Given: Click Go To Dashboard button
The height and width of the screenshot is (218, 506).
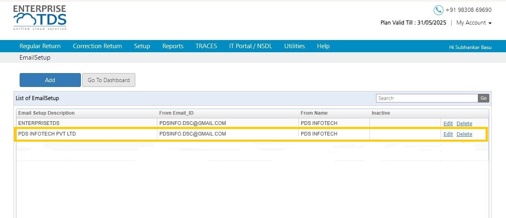Looking at the screenshot, I should point(109,80).
